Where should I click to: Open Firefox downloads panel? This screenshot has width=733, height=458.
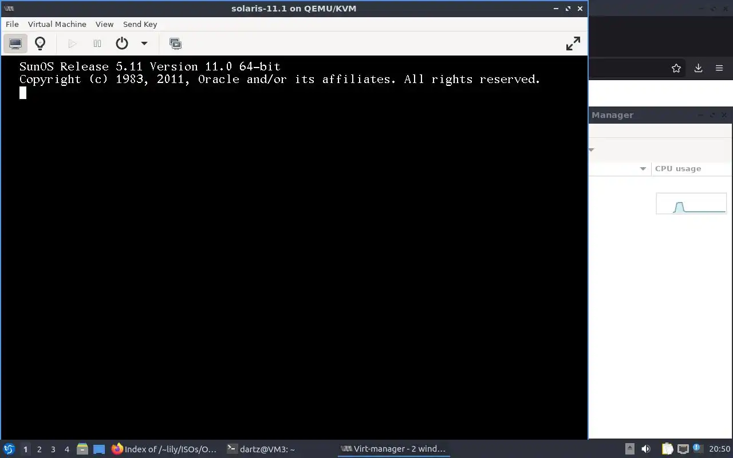(x=698, y=68)
